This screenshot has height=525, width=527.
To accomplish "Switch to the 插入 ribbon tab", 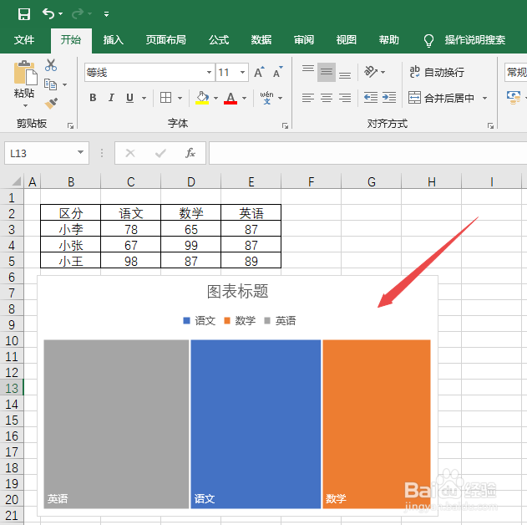I will 114,40.
